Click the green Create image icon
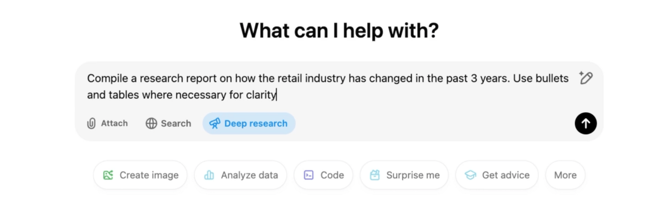669x218 pixels. 108,175
